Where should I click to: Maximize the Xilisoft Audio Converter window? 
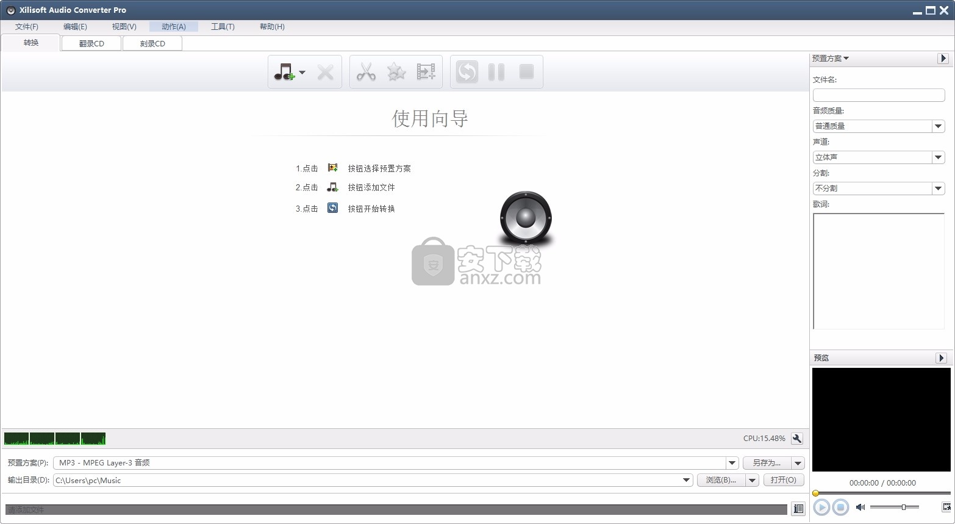pos(931,10)
